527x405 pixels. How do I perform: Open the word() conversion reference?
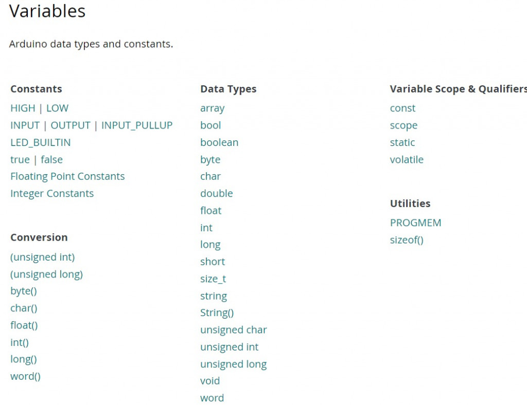coord(25,376)
